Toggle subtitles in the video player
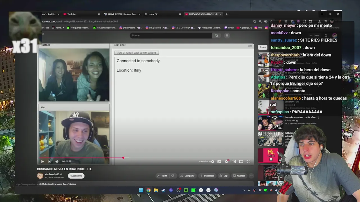This screenshot has height=202, width=360. point(219,162)
